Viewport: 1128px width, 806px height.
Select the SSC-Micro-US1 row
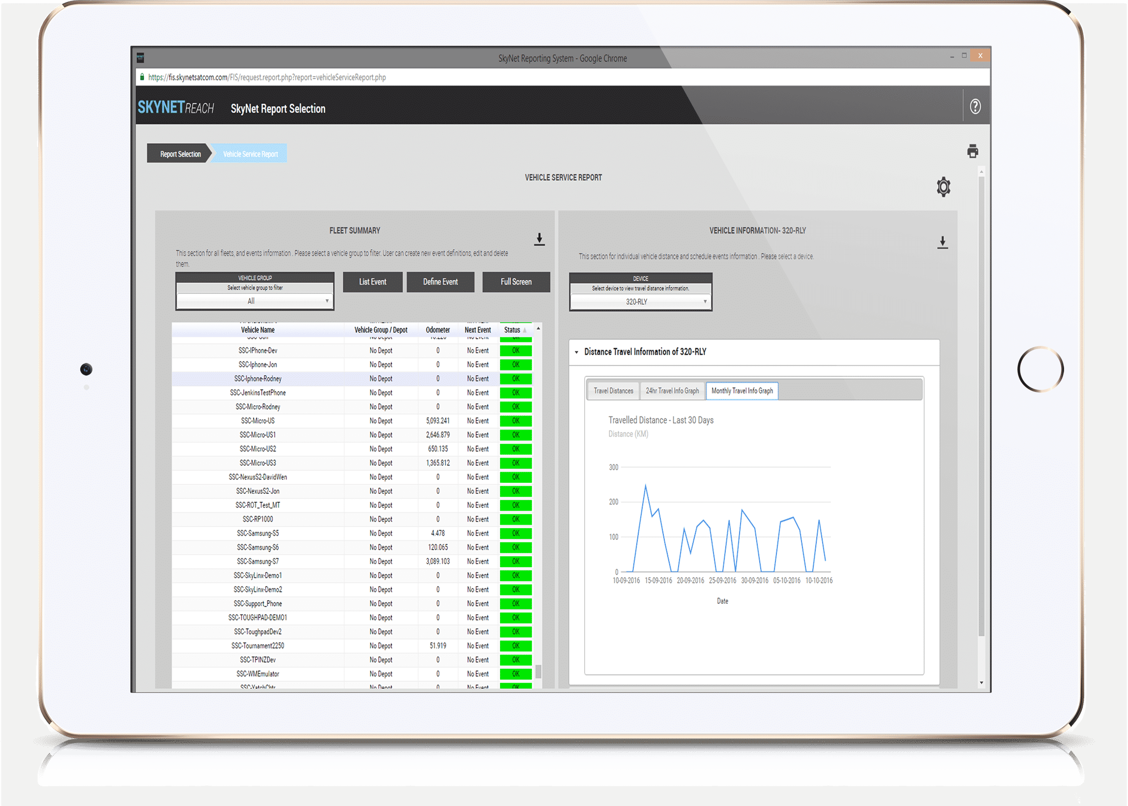[352, 435]
